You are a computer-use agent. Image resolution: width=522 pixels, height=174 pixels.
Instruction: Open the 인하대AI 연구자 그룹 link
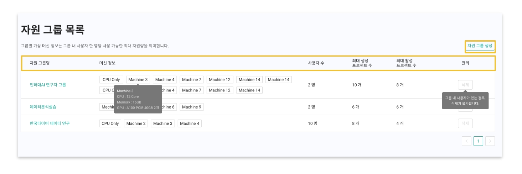click(x=48, y=85)
